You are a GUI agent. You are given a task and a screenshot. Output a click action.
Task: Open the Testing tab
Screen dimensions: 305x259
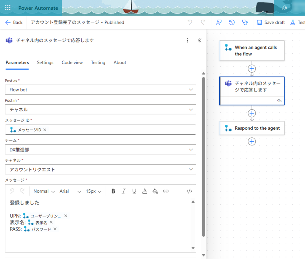98,62
